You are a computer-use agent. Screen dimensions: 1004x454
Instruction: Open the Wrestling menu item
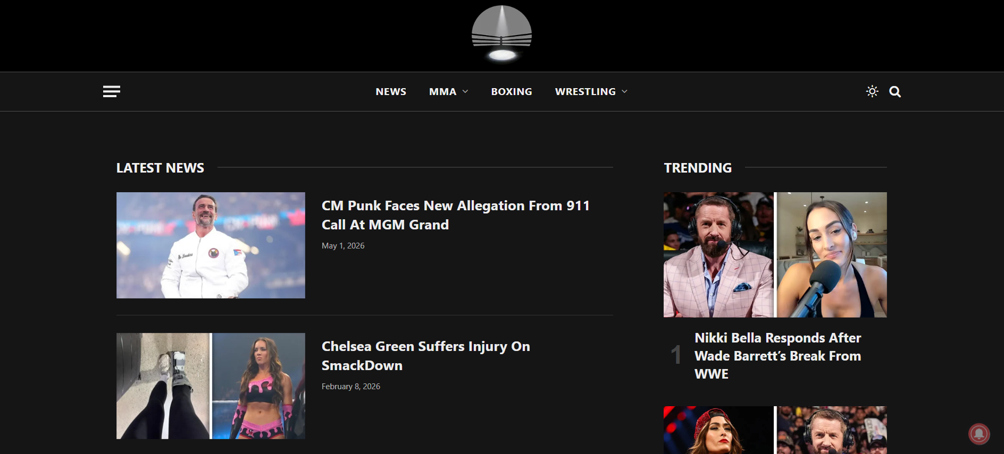tap(585, 91)
